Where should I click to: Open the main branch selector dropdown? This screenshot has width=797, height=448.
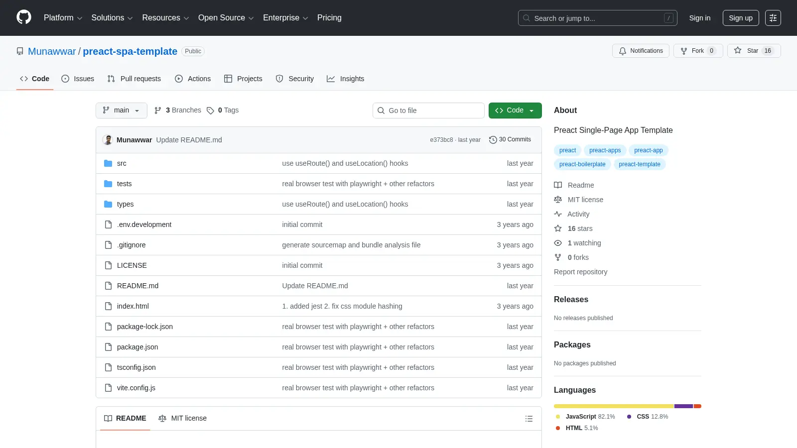[x=122, y=111]
